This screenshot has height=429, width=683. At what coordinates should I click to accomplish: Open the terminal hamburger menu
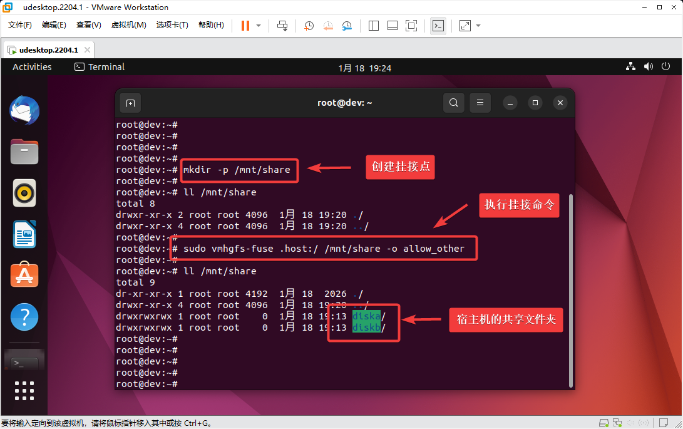480,103
